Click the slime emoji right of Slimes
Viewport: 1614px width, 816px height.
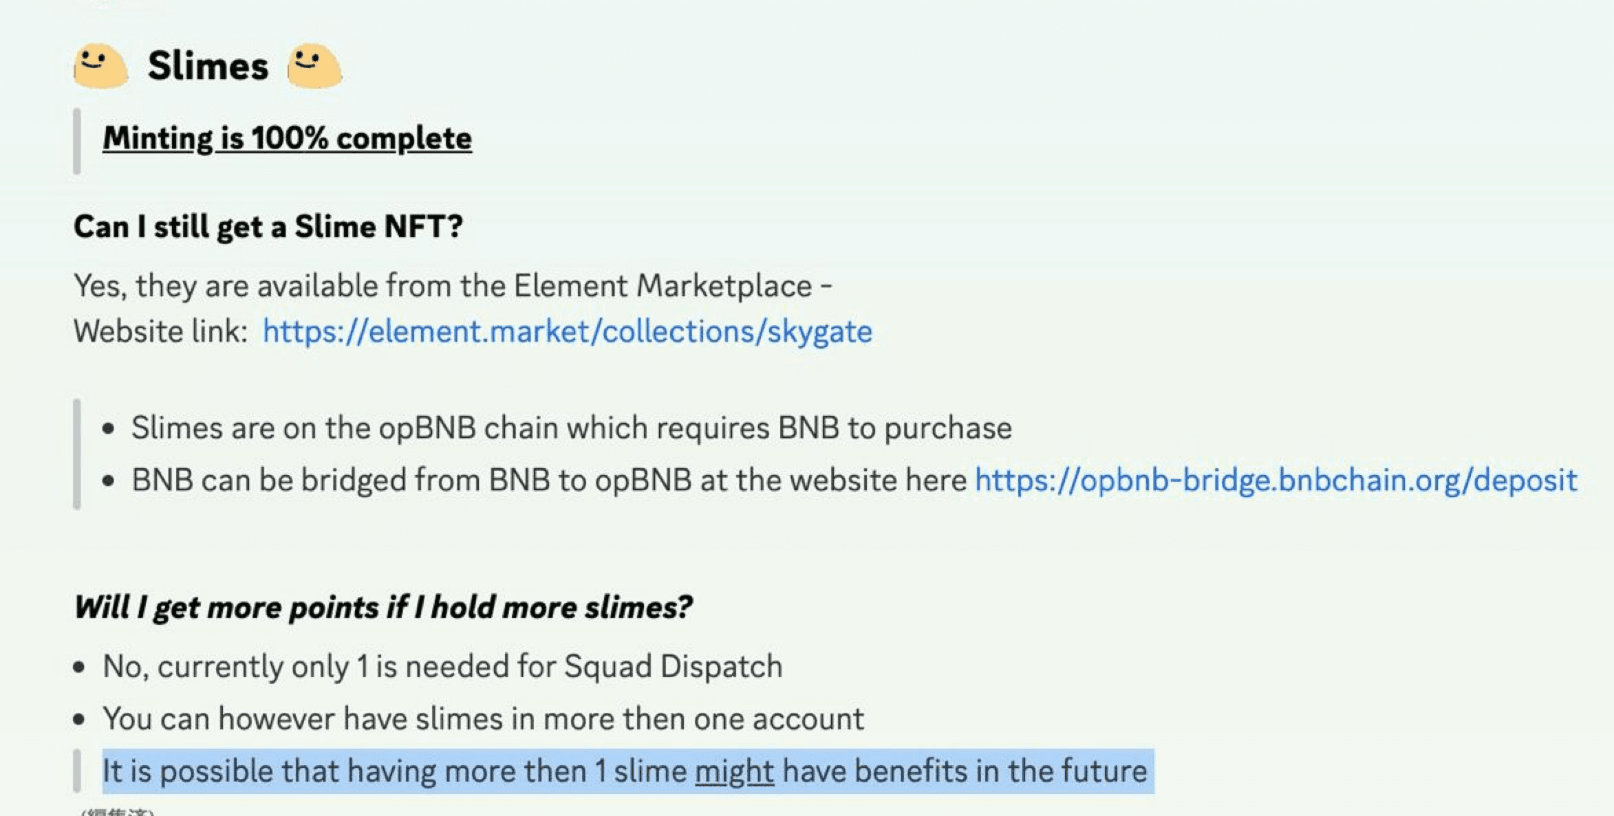[x=314, y=66]
